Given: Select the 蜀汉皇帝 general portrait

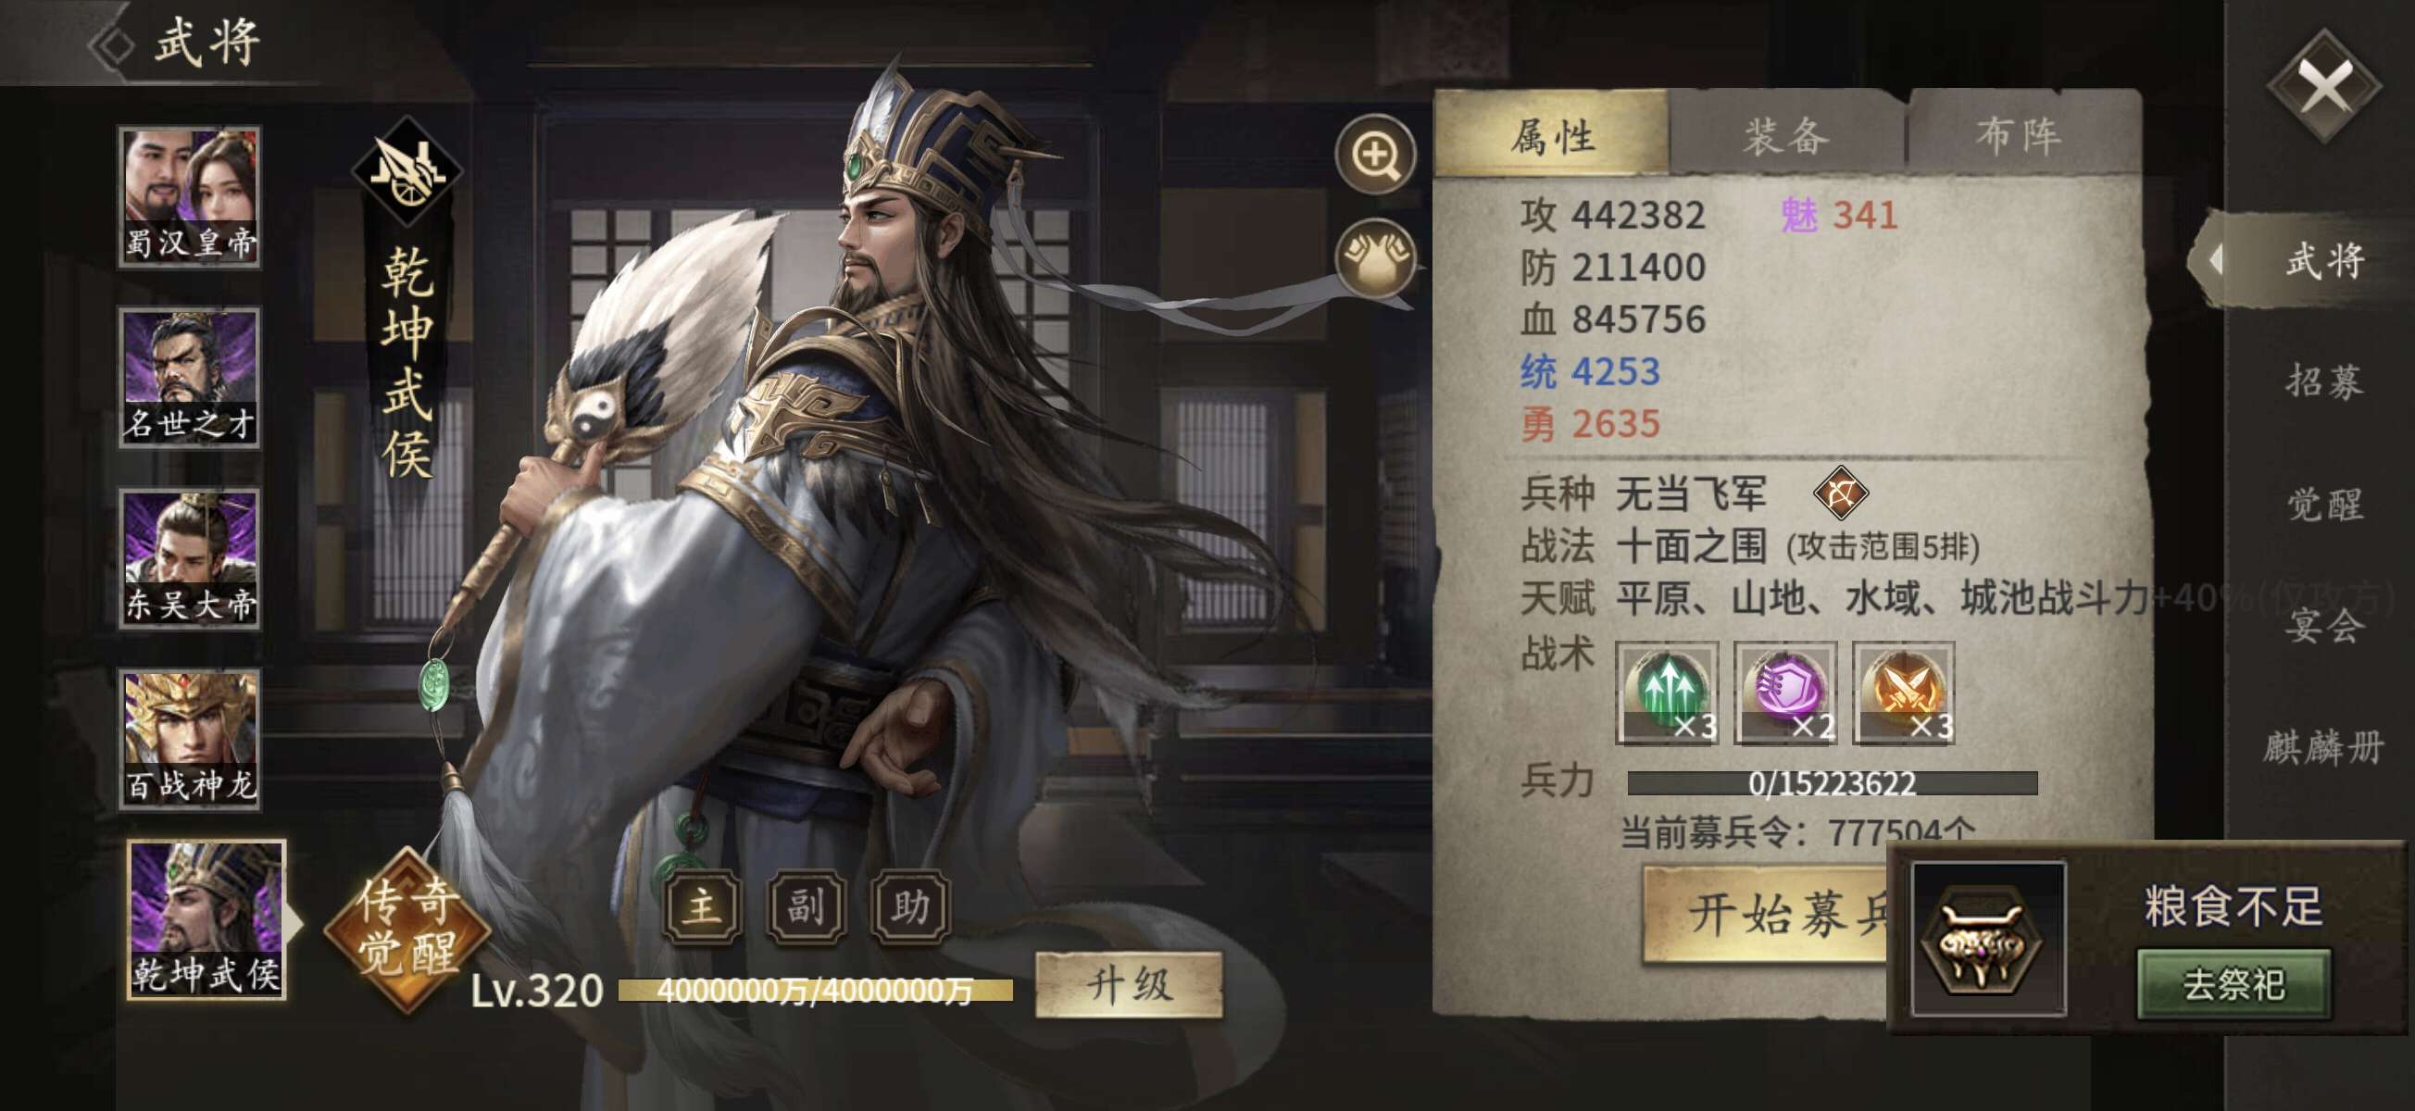Looking at the screenshot, I should pos(190,198).
